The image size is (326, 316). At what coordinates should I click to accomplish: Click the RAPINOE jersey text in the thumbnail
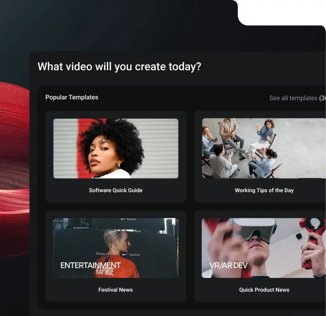107,272
